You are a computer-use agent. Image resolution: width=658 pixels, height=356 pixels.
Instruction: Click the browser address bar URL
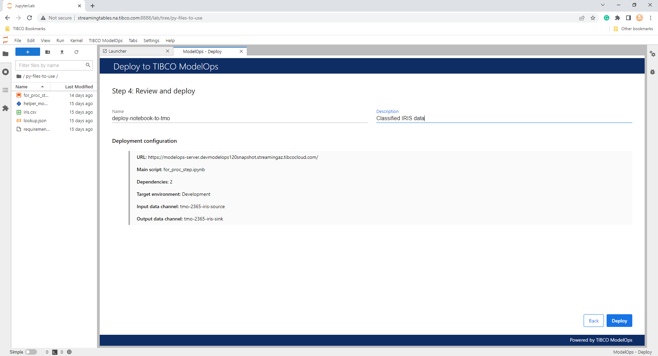pyautogui.click(x=140, y=18)
